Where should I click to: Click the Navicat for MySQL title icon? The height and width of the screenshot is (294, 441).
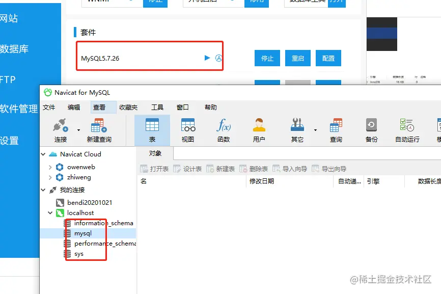coord(48,92)
